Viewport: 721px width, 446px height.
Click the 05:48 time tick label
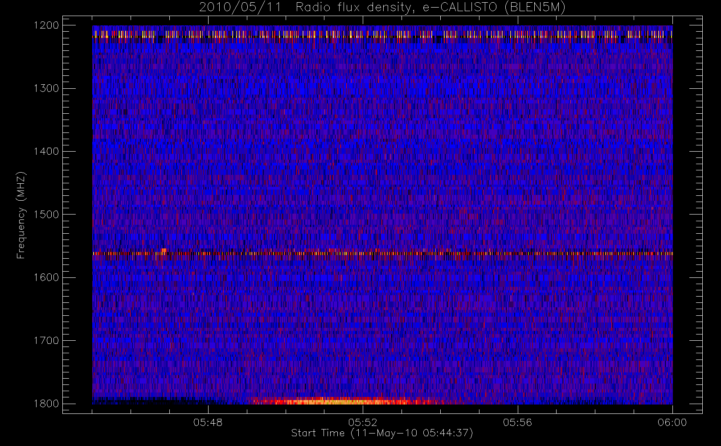[x=208, y=422]
